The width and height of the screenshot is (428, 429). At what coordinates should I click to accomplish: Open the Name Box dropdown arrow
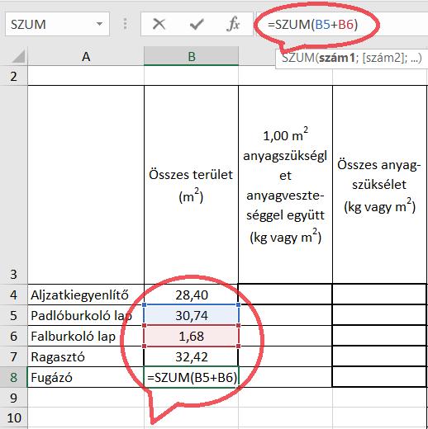pos(99,24)
